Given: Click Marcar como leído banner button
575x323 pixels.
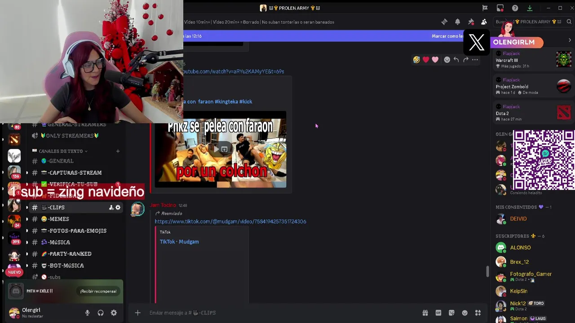Looking at the screenshot, I should coord(447,36).
